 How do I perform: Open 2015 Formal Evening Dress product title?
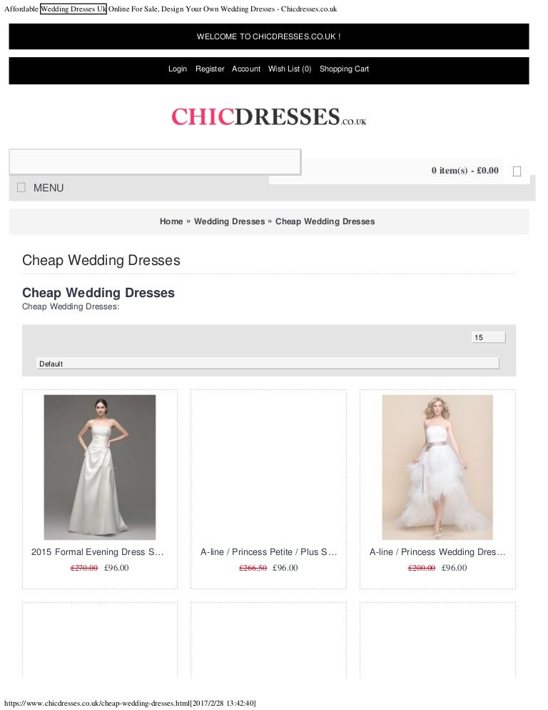[97, 552]
